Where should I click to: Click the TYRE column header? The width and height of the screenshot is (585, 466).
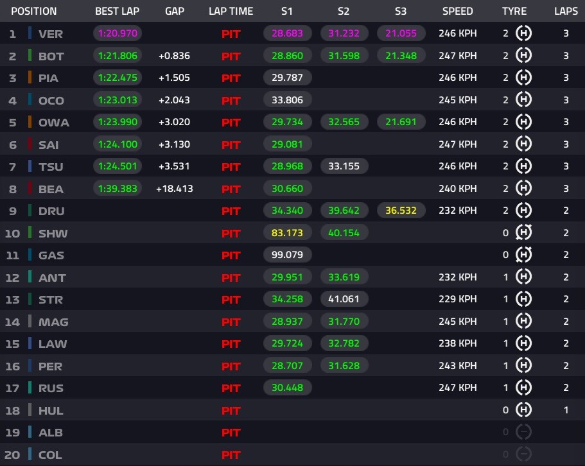coord(514,11)
